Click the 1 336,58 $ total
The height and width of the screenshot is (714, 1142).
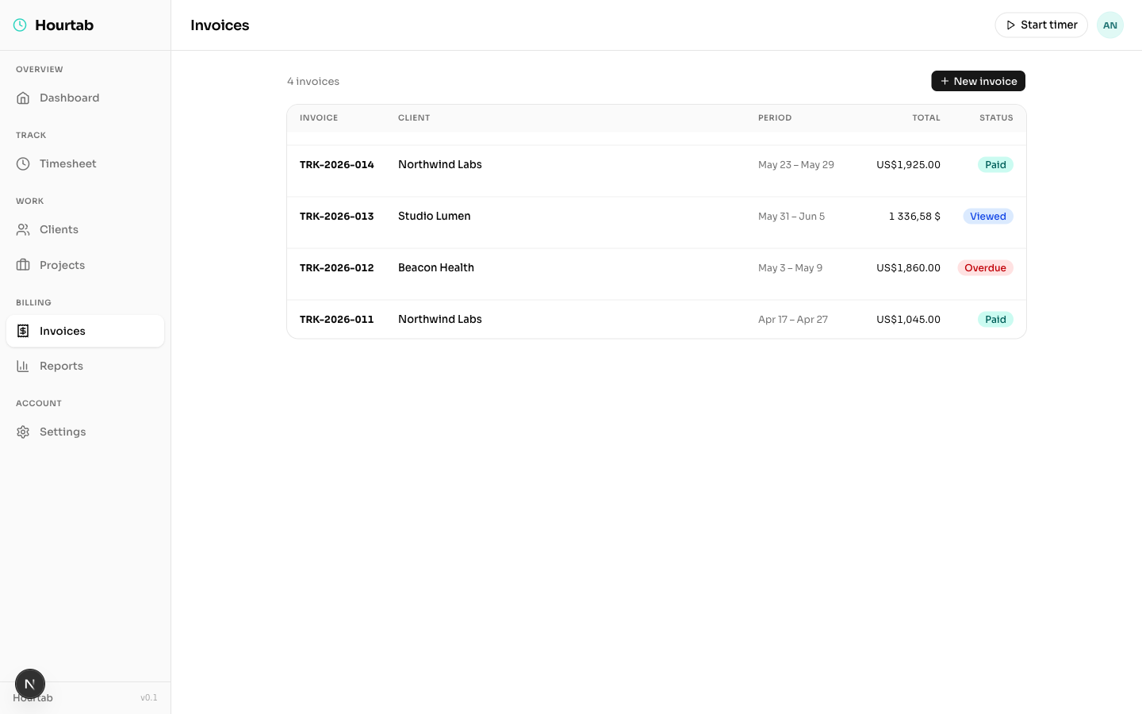point(914,217)
